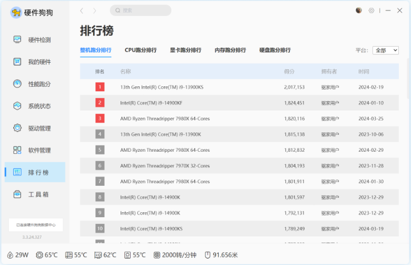Click rank badge number 6
This screenshot has width=411, height=265.
100,165
